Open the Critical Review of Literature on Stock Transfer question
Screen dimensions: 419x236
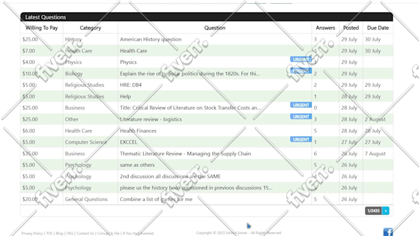coord(190,108)
